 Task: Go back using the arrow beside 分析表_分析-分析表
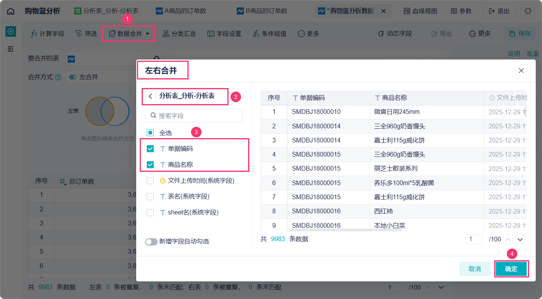click(151, 96)
